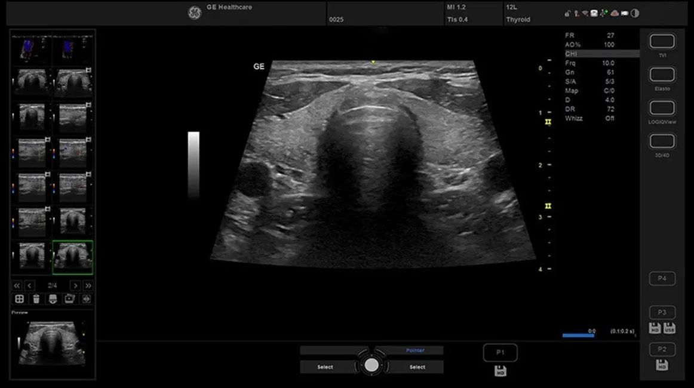Select the CHI parameter row
Viewport: 694px width, 388px height.
601,54
